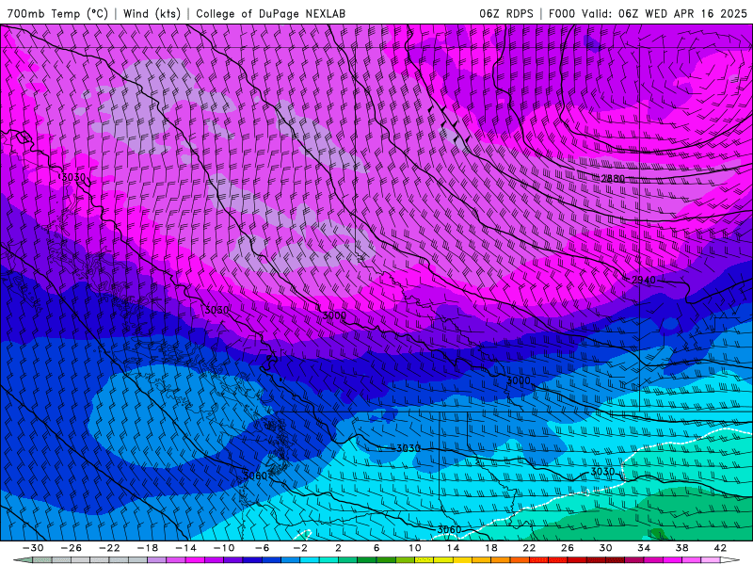This screenshot has width=753, height=565.
Task: Click the 10 value on the color scale
Action: click(x=415, y=548)
